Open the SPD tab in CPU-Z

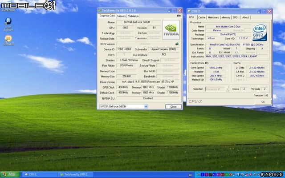coord(235,18)
